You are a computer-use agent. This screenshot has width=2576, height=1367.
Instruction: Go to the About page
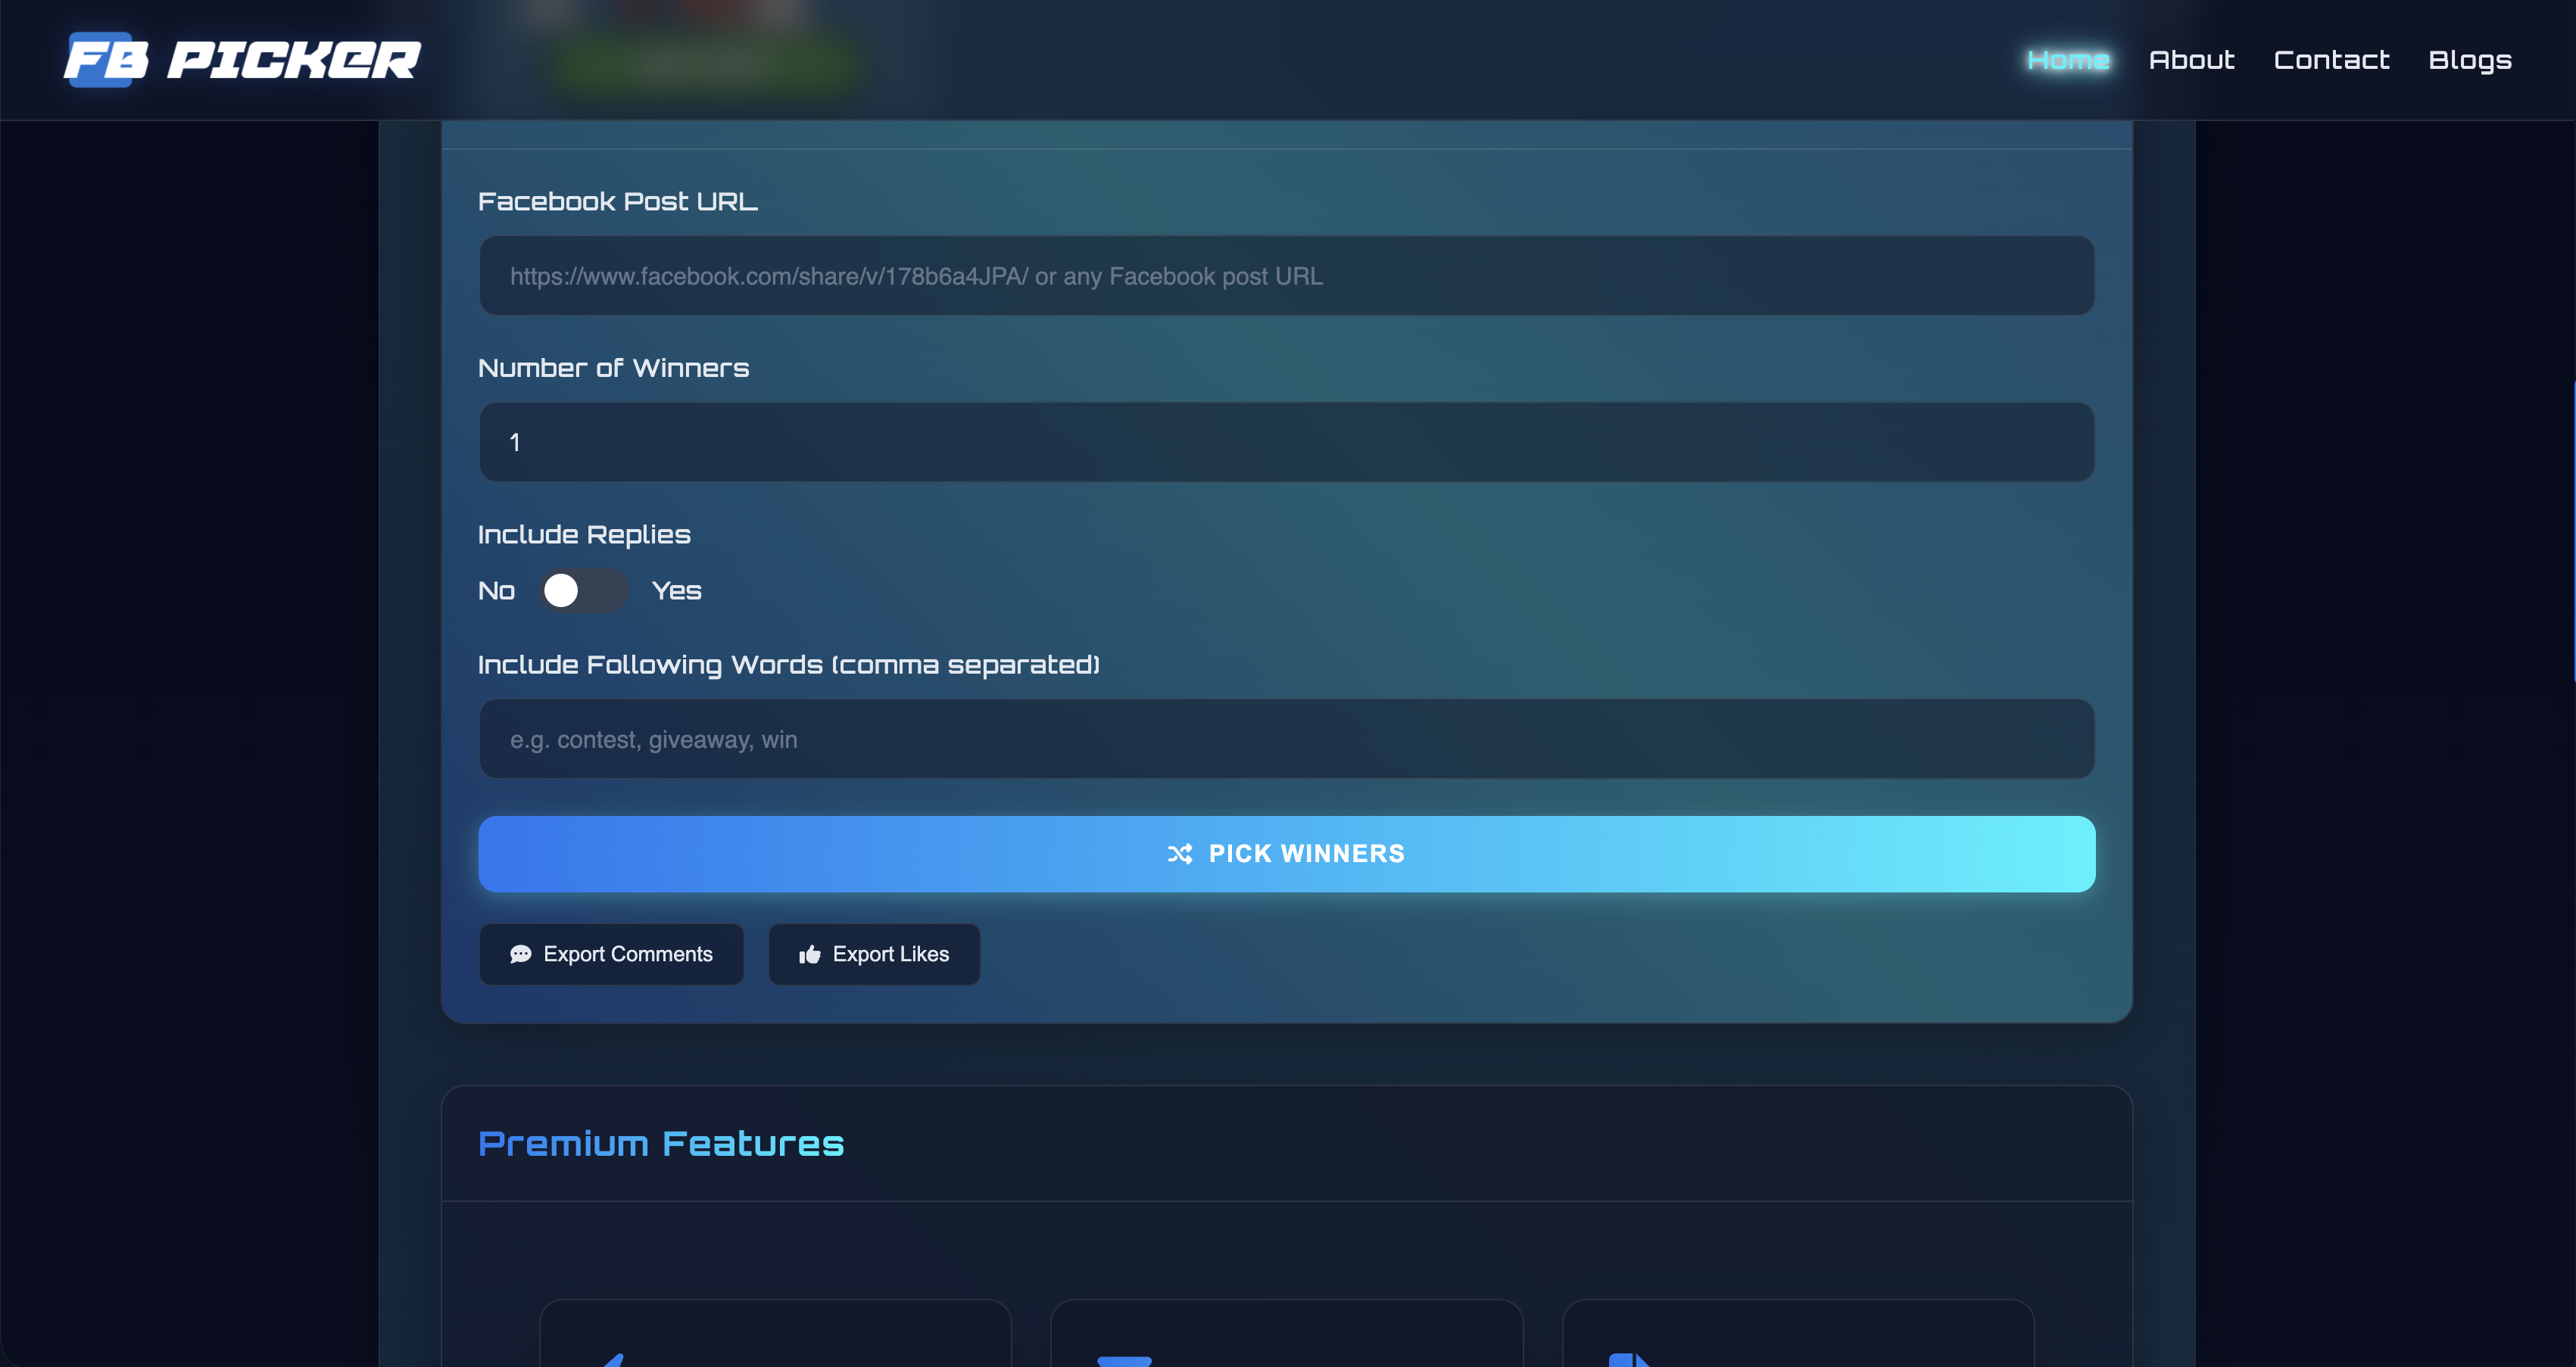2191,60
